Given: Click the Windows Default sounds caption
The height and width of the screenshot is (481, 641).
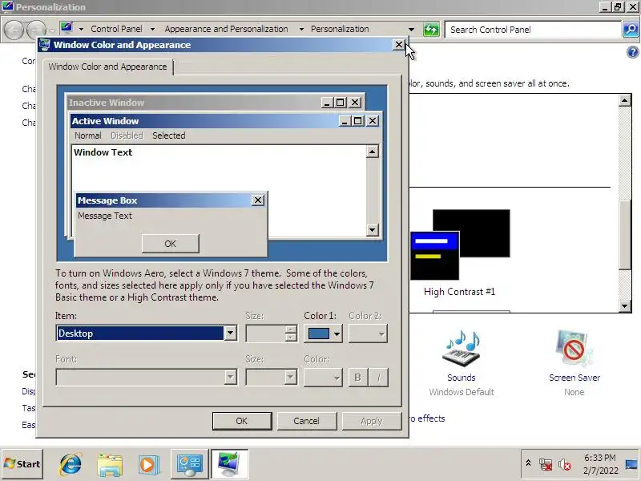Looking at the screenshot, I should pyautogui.click(x=462, y=392).
